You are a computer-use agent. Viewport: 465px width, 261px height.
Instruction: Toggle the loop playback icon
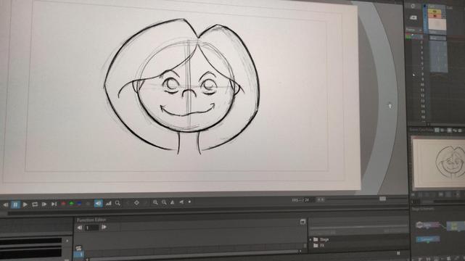35,204
